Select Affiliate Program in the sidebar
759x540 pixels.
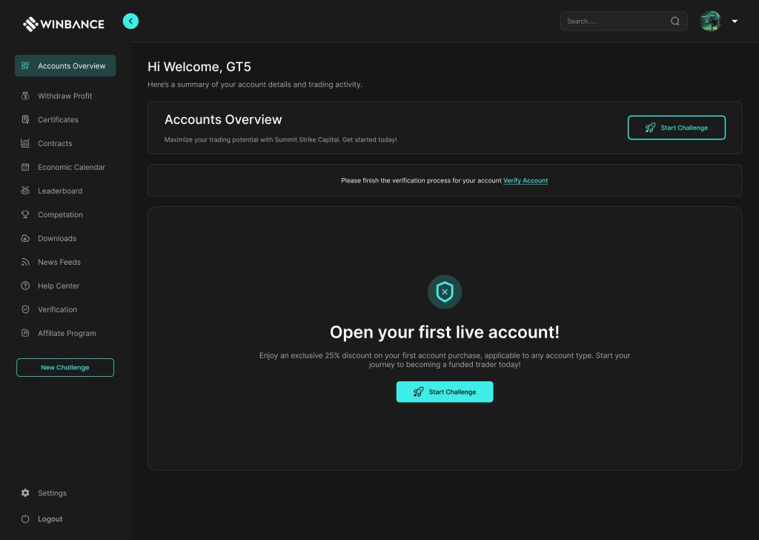point(67,333)
